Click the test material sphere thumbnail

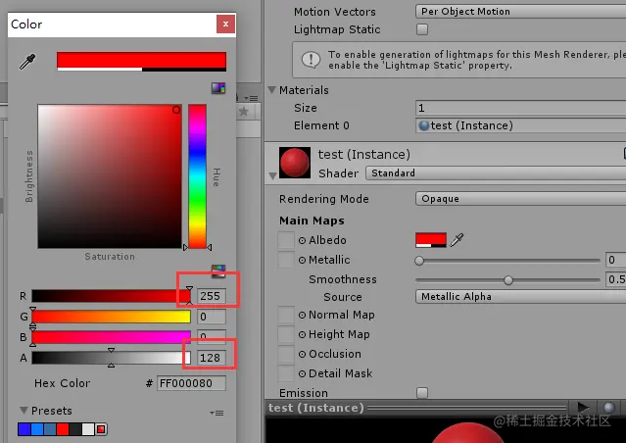(295, 163)
